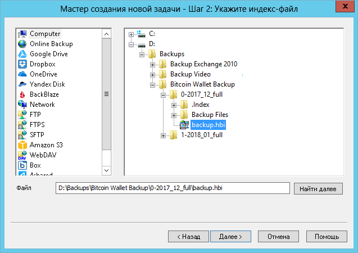The width and height of the screenshot is (358, 253).
Task: Click the Далее next button
Action: pos(230,236)
